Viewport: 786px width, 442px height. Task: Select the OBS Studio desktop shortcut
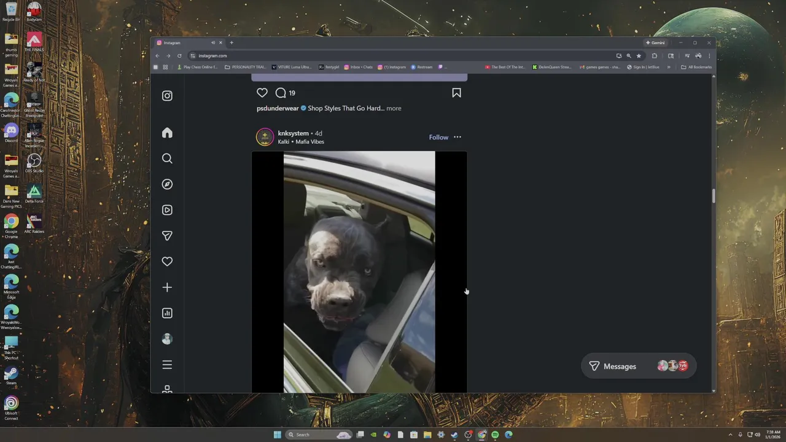click(34, 163)
